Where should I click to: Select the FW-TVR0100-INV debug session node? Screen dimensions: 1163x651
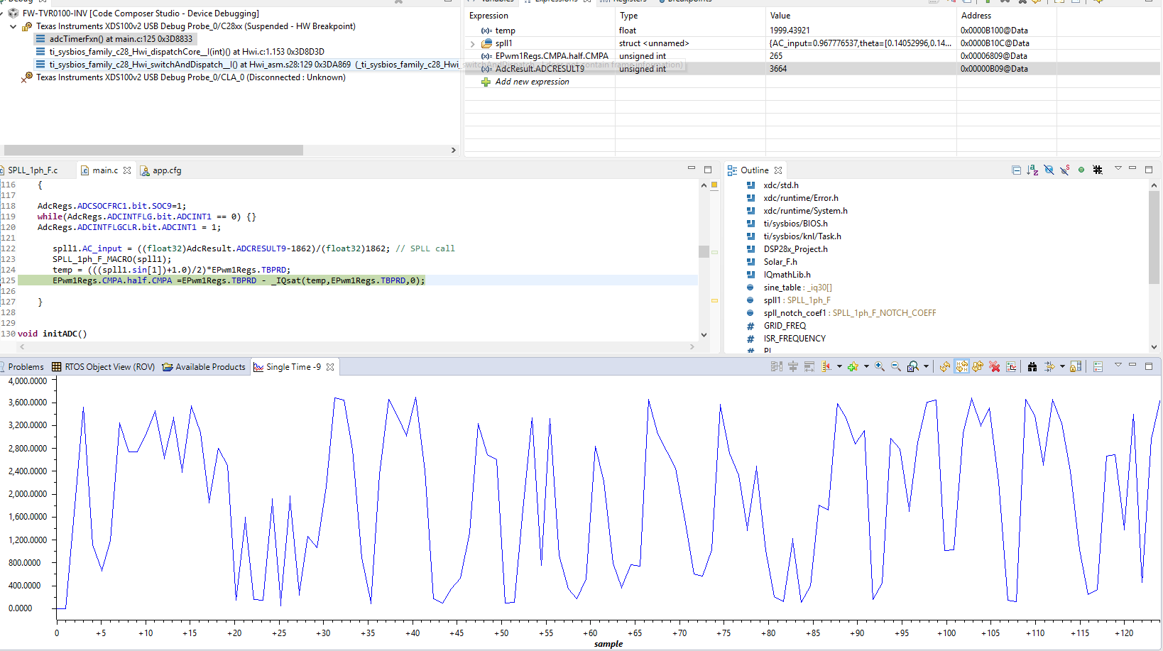tap(133, 13)
